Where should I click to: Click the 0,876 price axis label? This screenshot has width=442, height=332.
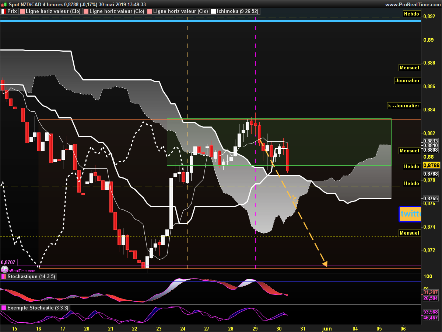point(429,203)
